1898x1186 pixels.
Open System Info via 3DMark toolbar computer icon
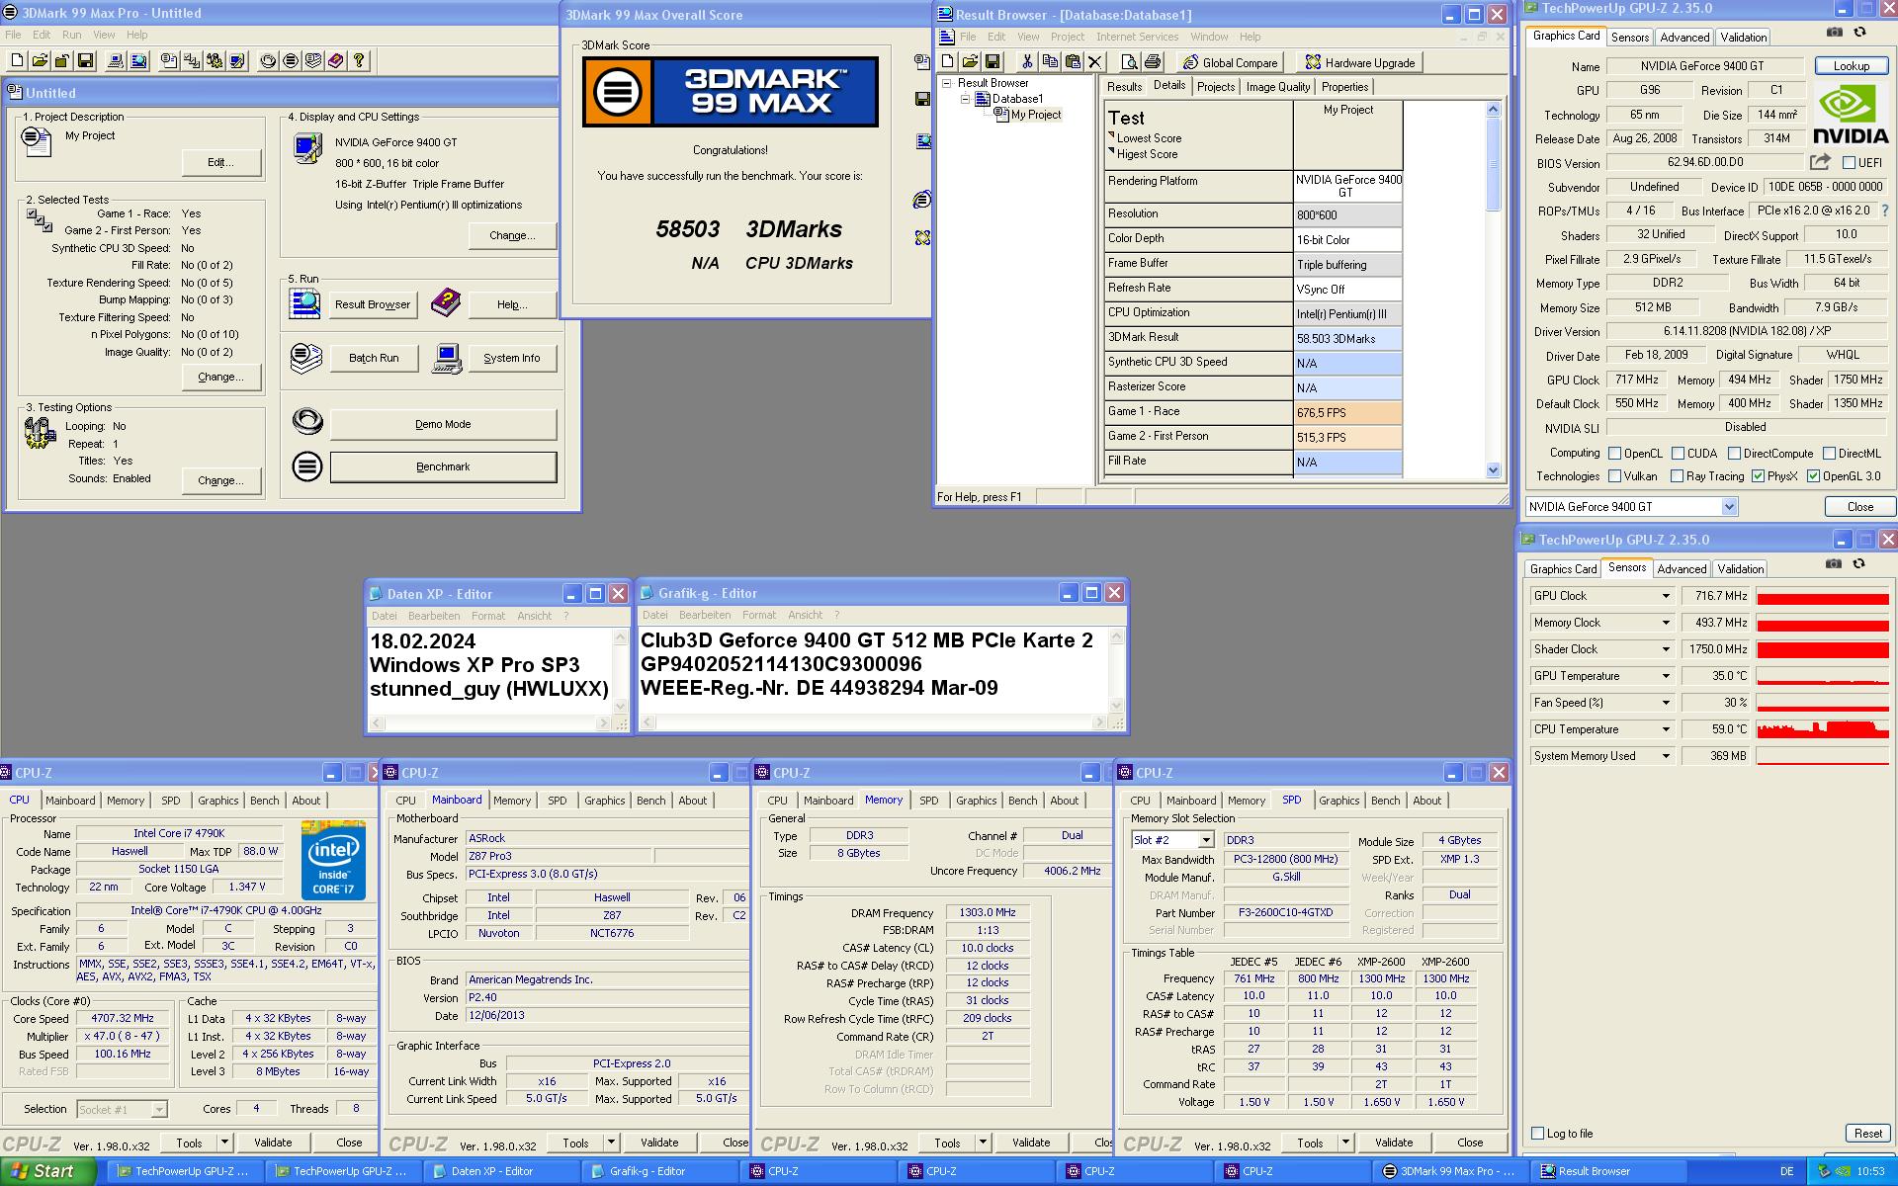(116, 60)
